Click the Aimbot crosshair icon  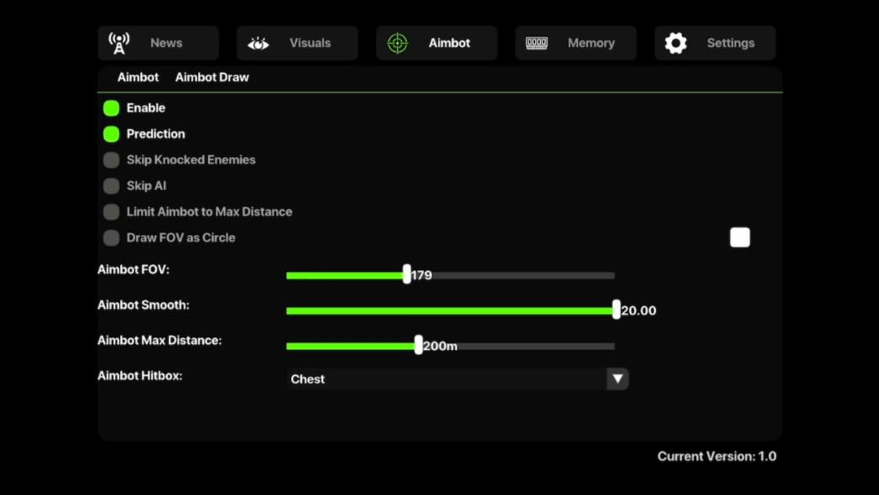click(x=398, y=43)
